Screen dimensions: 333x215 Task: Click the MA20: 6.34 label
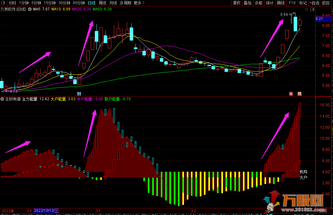(81, 9)
